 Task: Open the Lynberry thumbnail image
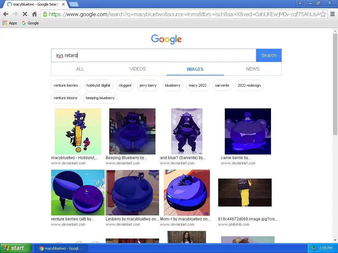(x=132, y=192)
